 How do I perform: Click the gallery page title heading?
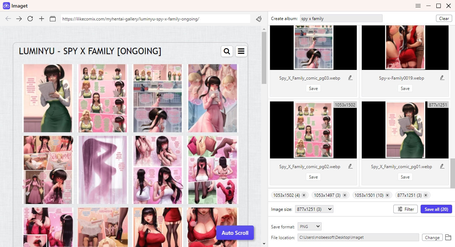point(90,51)
